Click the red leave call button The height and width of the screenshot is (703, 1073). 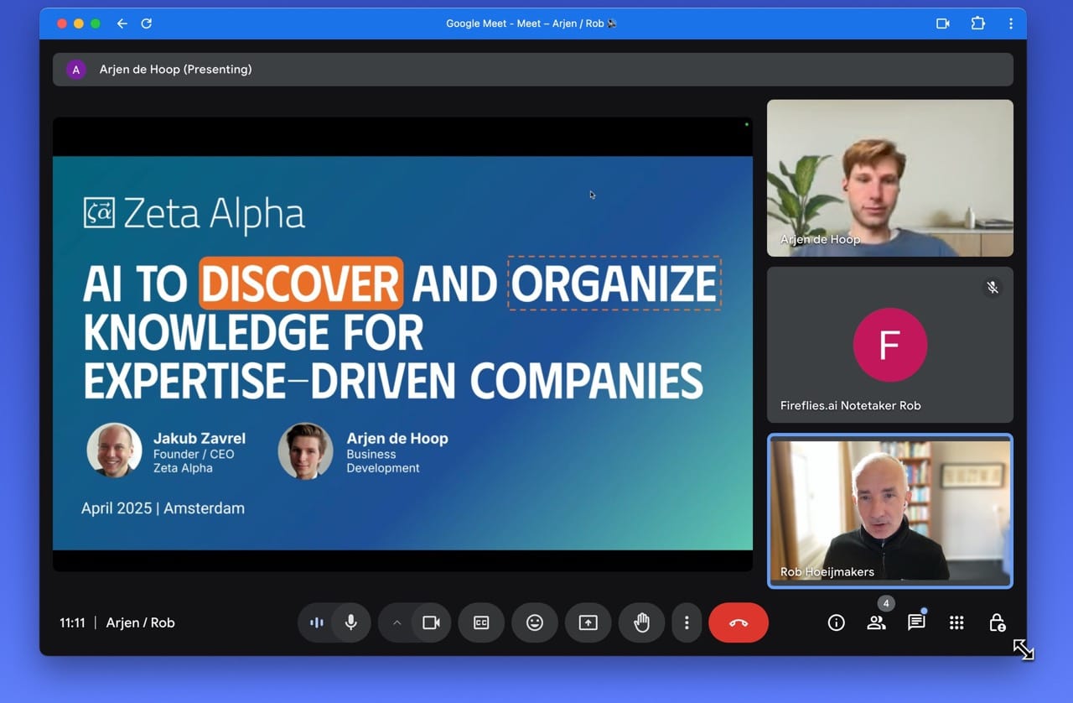point(738,622)
